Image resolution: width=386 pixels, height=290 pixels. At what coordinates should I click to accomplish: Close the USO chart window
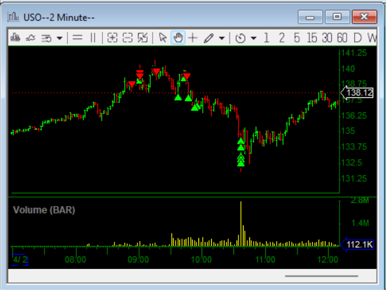(364, 17)
